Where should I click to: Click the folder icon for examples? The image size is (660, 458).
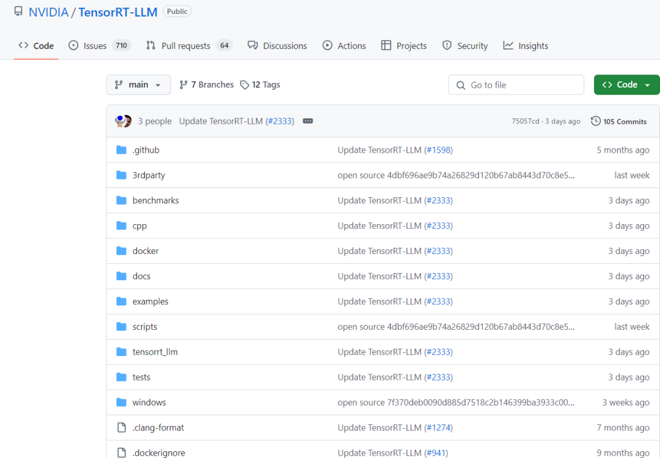click(121, 301)
